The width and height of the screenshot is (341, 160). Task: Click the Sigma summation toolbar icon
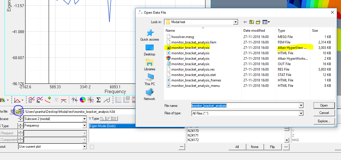pyautogui.click(x=98, y=100)
